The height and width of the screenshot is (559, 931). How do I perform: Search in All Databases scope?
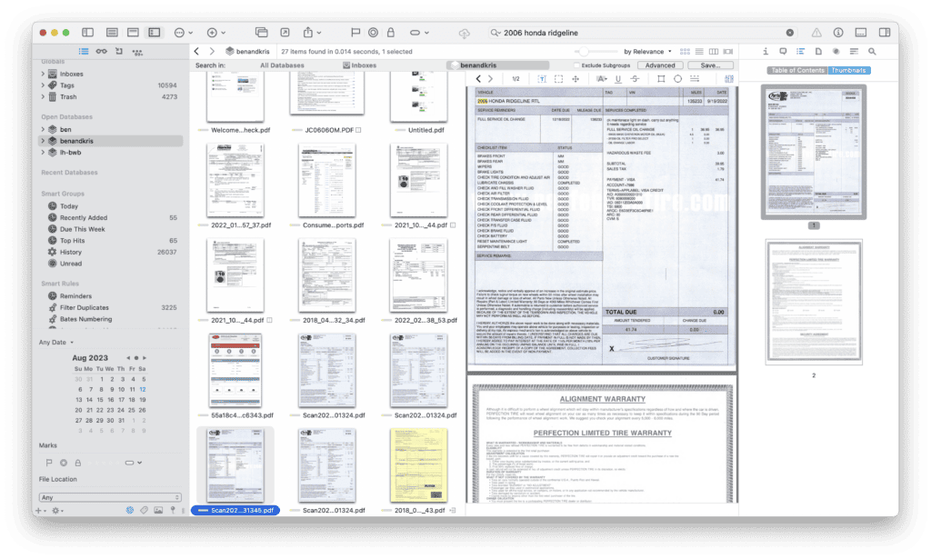click(282, 65)
